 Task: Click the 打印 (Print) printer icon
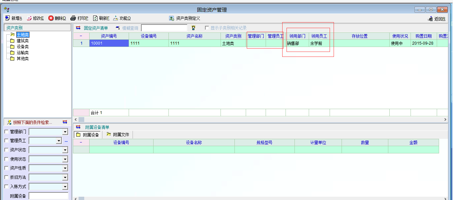coord(73,18)
